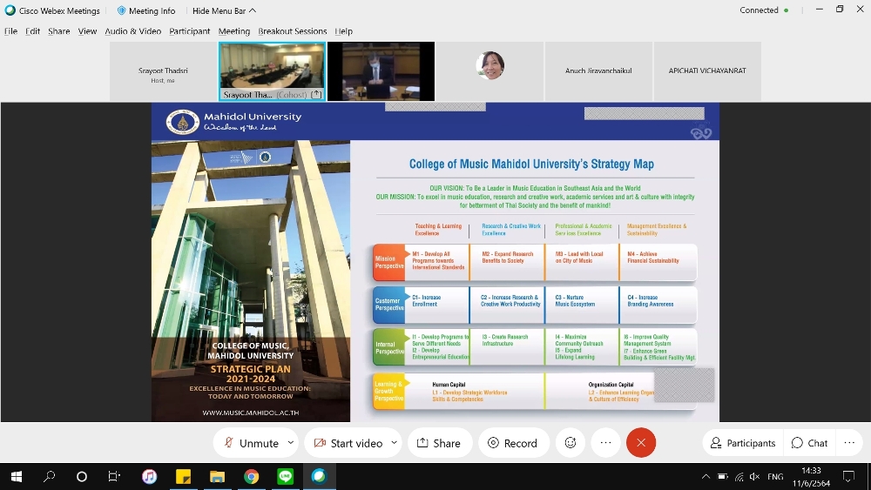Open Google Chrome from taskbar
This screenshot has height=490, width=871.
coord(251,477)
